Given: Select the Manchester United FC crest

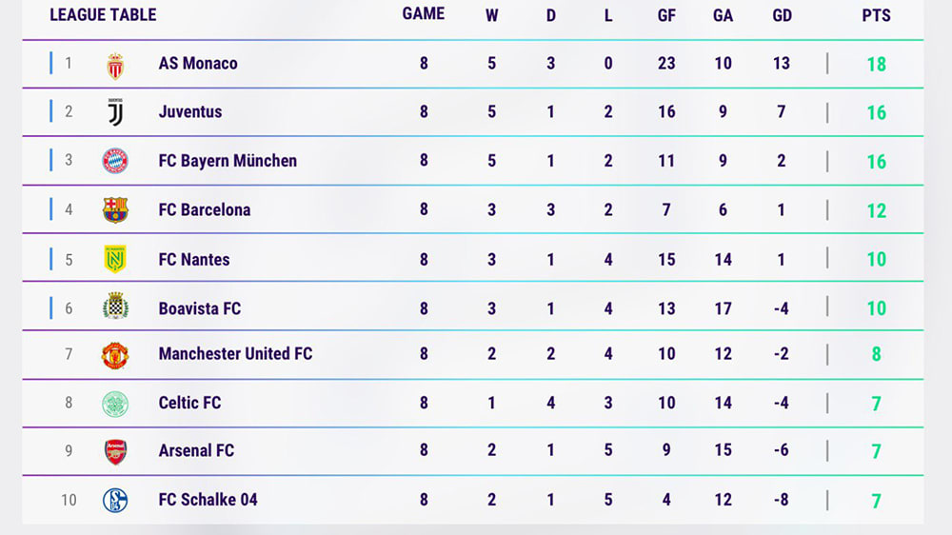Looking at the screenshot, I should pyautogui.click(x=115, y=355).
